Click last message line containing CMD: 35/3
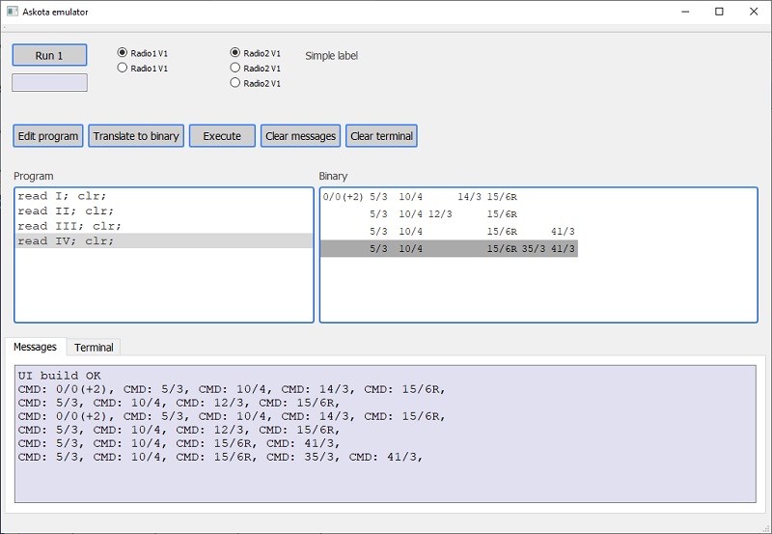The height and width of the screenshot is (534, 772). click(x=220, y=457)
